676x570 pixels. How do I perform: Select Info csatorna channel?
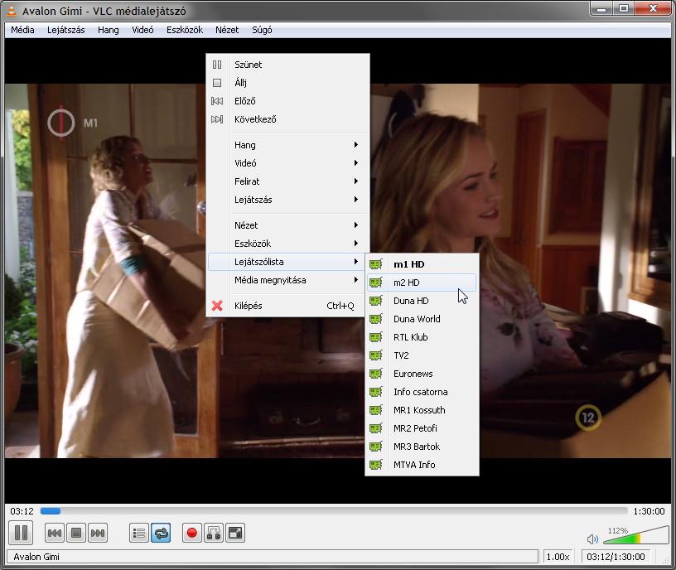pyautogui.click(x=422, y=392)
